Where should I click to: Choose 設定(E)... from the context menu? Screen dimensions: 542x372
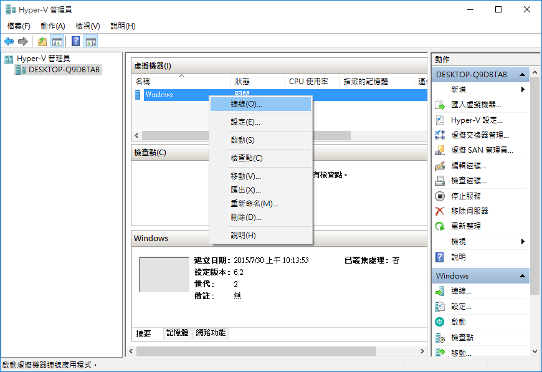(260, 122)
